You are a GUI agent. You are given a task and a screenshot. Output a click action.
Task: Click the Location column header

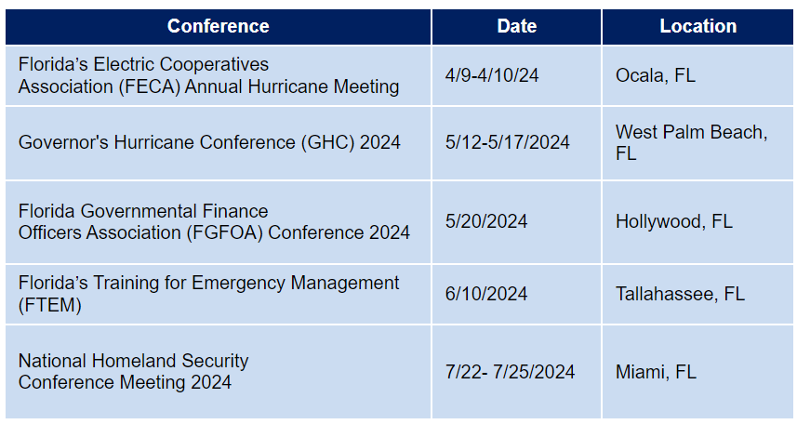tap(697, 26)
